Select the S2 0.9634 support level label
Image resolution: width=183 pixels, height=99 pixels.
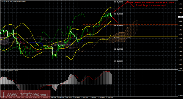click(118, 61)
